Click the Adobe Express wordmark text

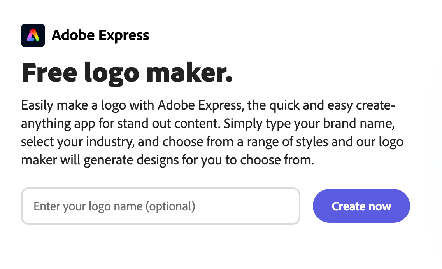point(100,35)
